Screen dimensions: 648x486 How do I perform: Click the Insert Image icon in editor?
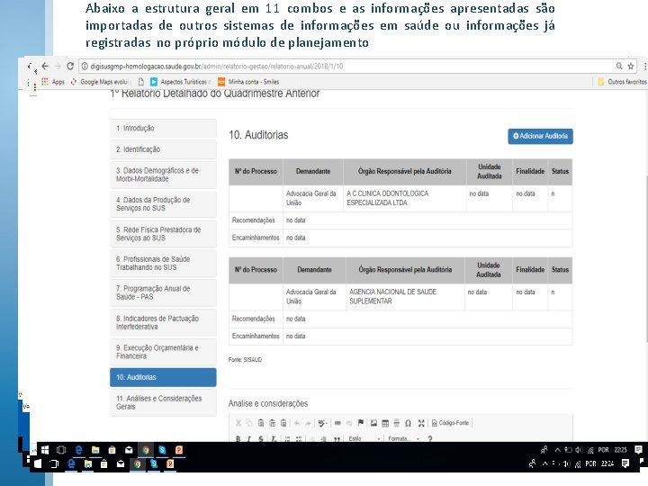pyautogui.click(x=373, y=423)
